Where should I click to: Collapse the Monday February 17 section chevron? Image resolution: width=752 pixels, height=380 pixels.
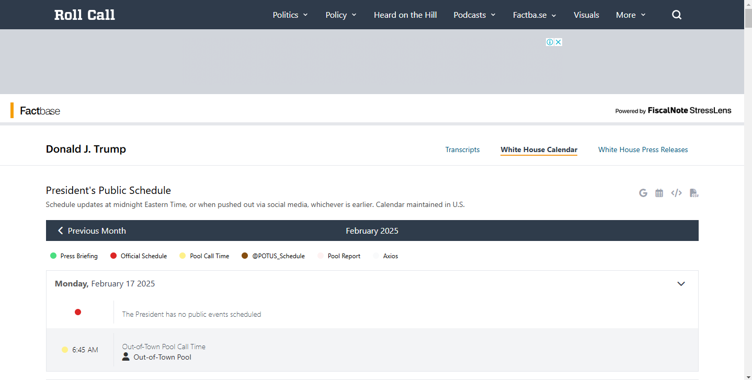click(x=681, y=284)
